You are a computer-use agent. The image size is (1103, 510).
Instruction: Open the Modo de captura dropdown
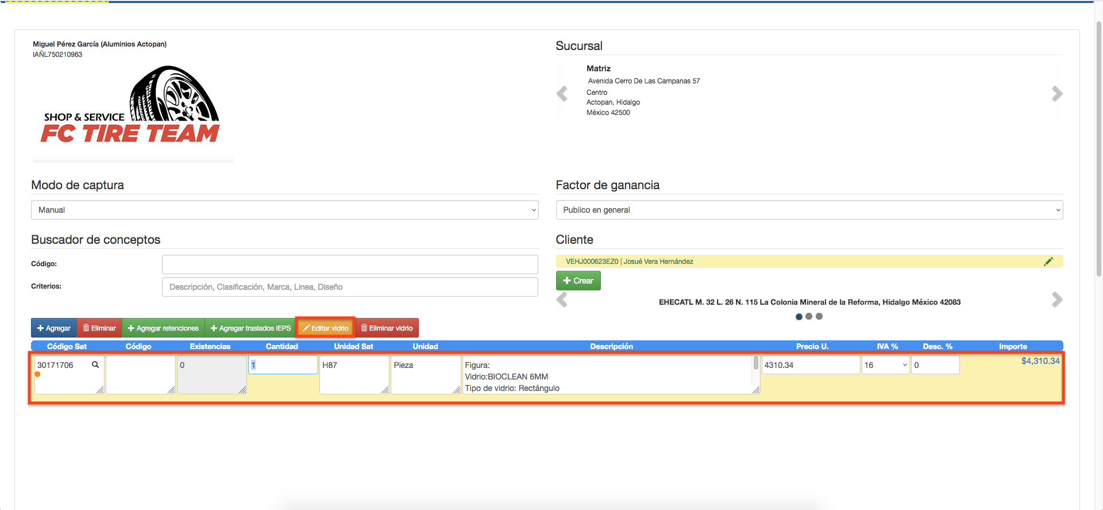284,210
